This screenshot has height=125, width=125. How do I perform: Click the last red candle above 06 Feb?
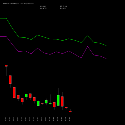[x=70, y=111]
